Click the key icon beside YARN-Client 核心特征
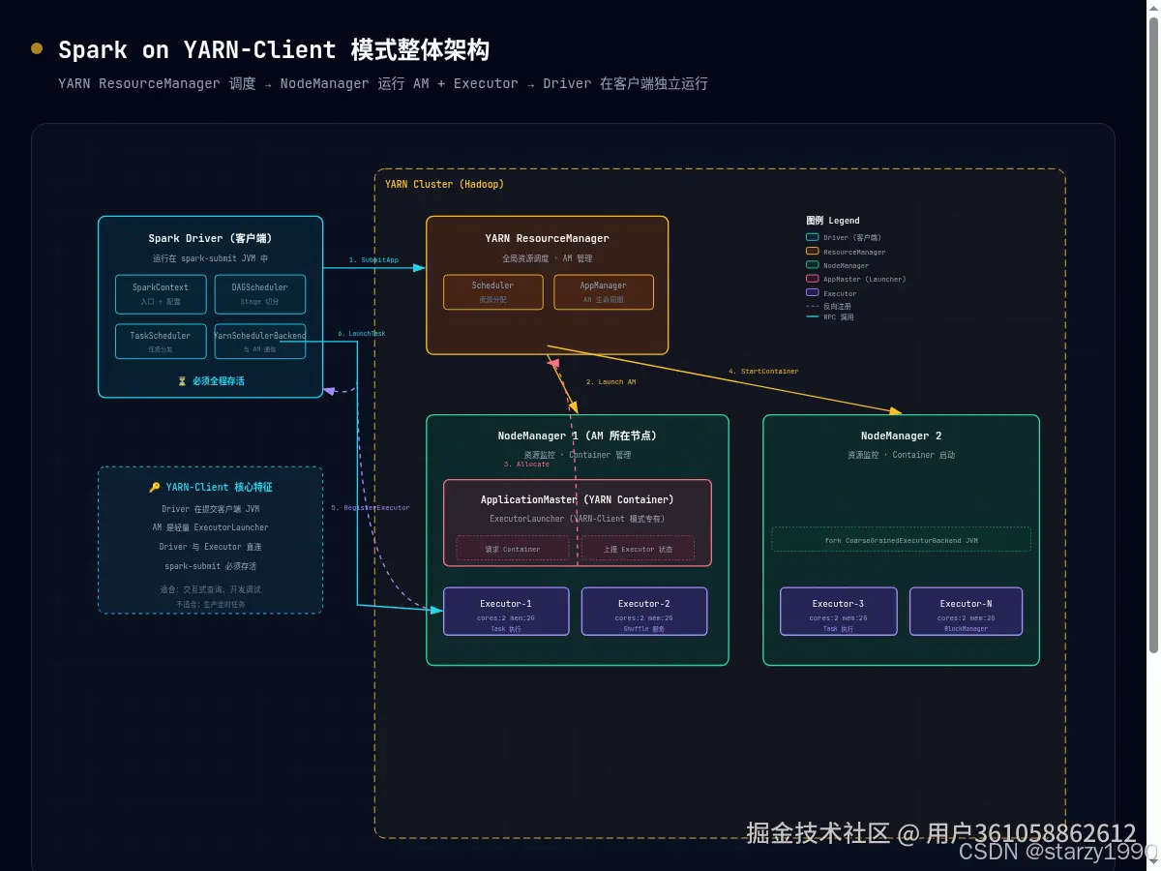Image resolution: width=1161 pixels, height=871 pixels. (155, 488)
